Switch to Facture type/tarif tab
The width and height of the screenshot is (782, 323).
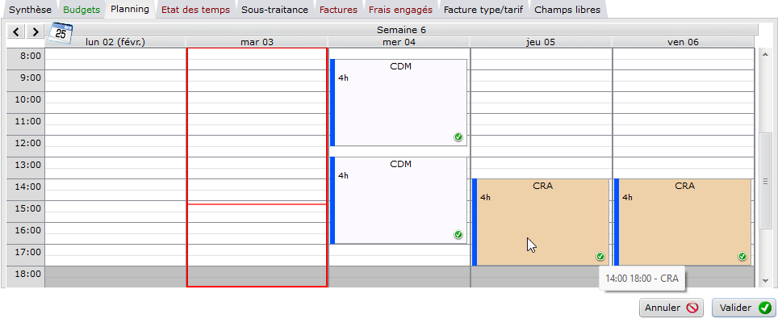483,10
